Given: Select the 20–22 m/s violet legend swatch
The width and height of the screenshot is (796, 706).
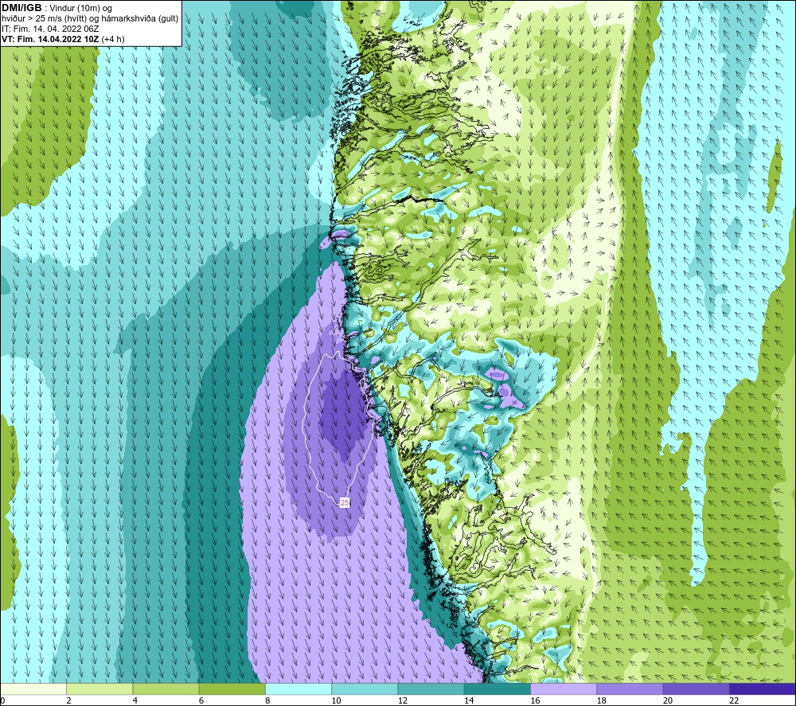Looking at the screenshot, I should (696, 688).
